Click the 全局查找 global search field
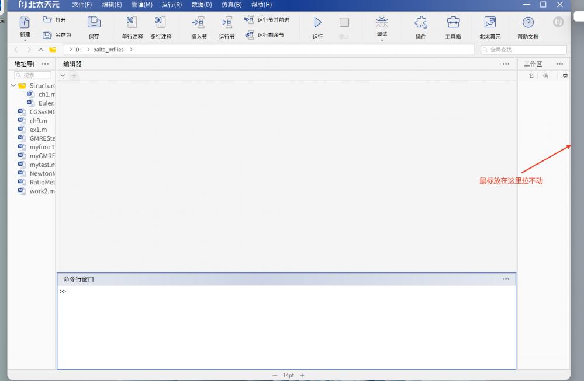This screenshot has width=584, height=381. pyautogui.click(x=524, y=50)
